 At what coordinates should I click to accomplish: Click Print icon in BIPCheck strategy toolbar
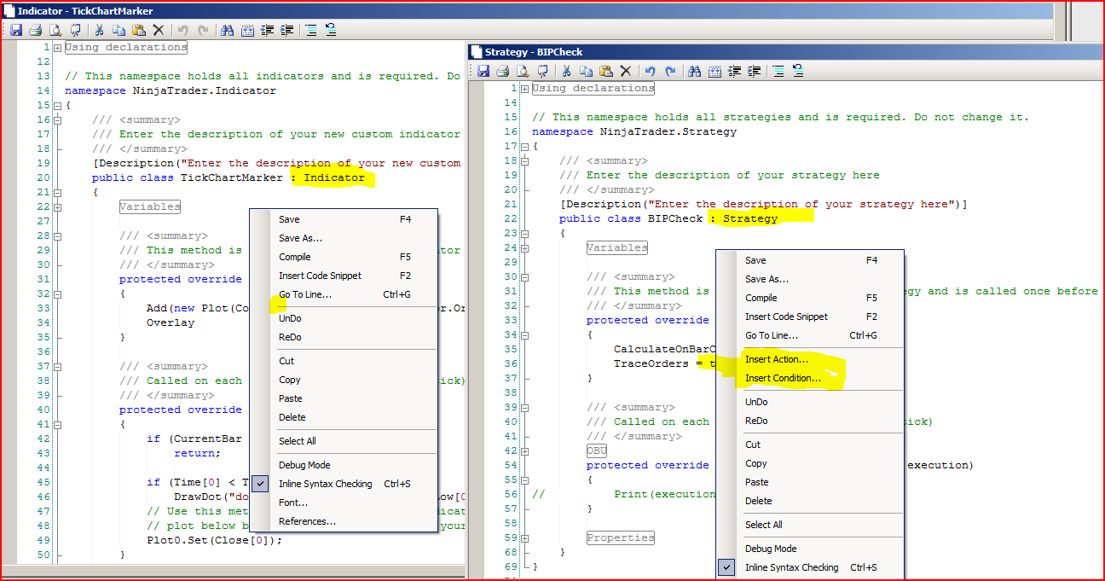502,71
